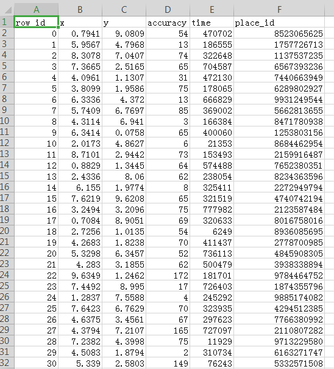Click place_id cell 9885174082
This screenshot has height=369, width=334.
[279, 298]
